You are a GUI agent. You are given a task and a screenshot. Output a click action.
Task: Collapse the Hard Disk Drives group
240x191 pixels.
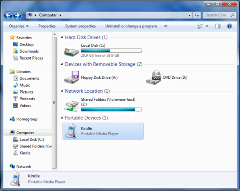(62, 37)
